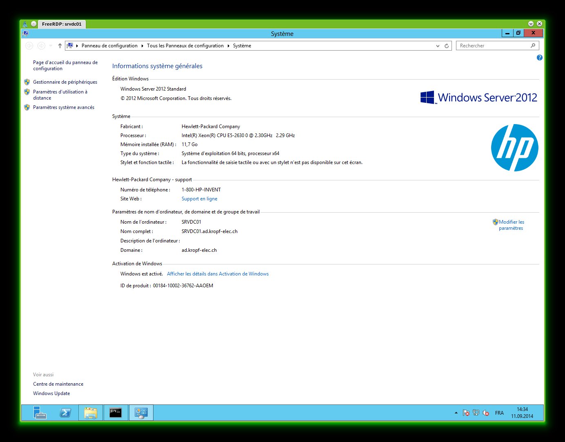
Task: Open the Support en ligne link
Action: [199, 199]
